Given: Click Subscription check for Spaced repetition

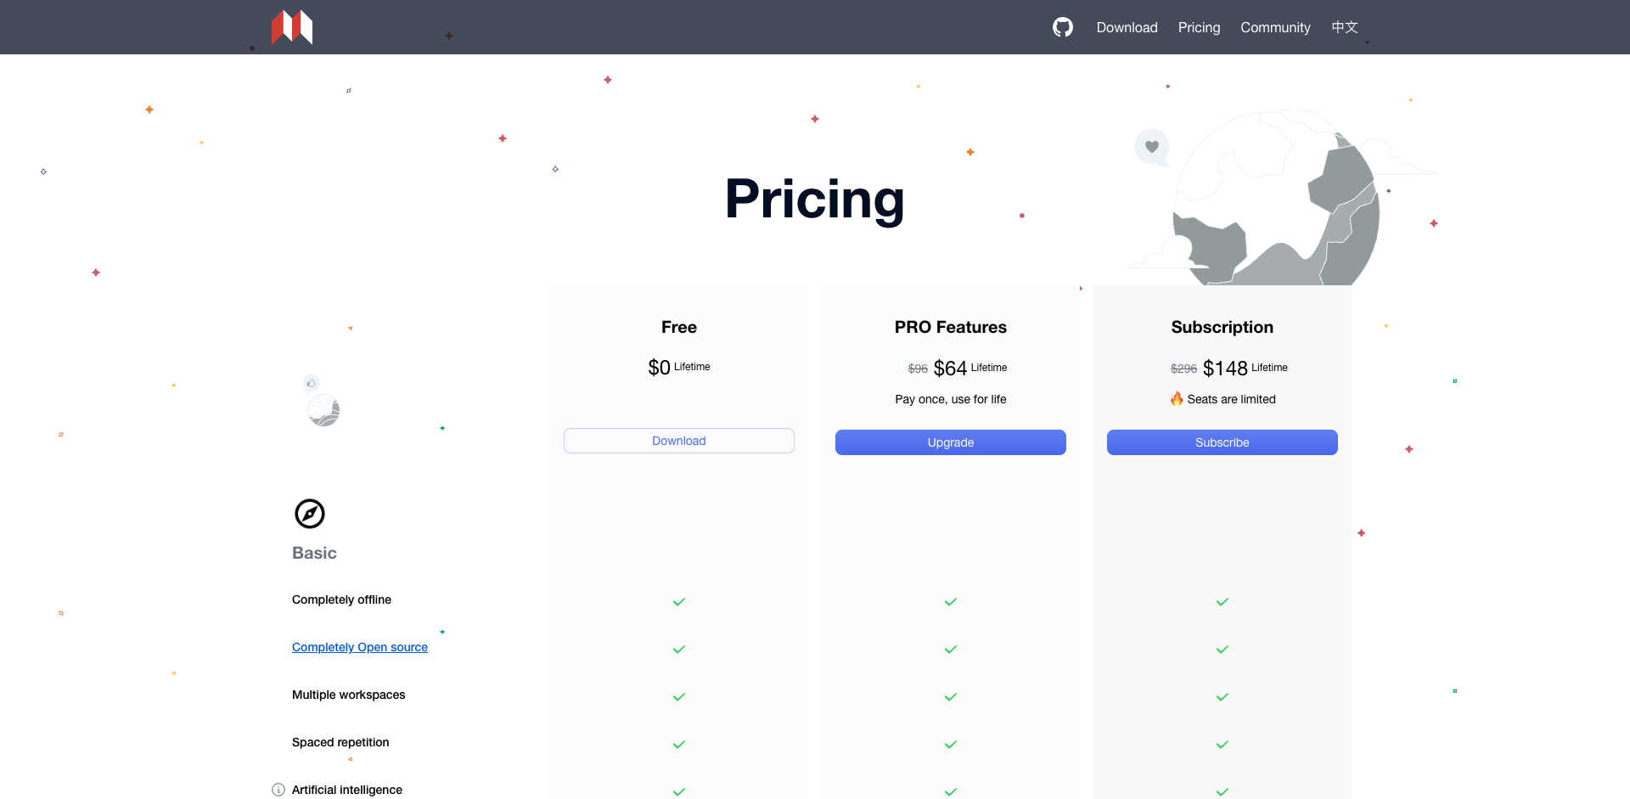Looking at the screenshot, I should 1222,745.
